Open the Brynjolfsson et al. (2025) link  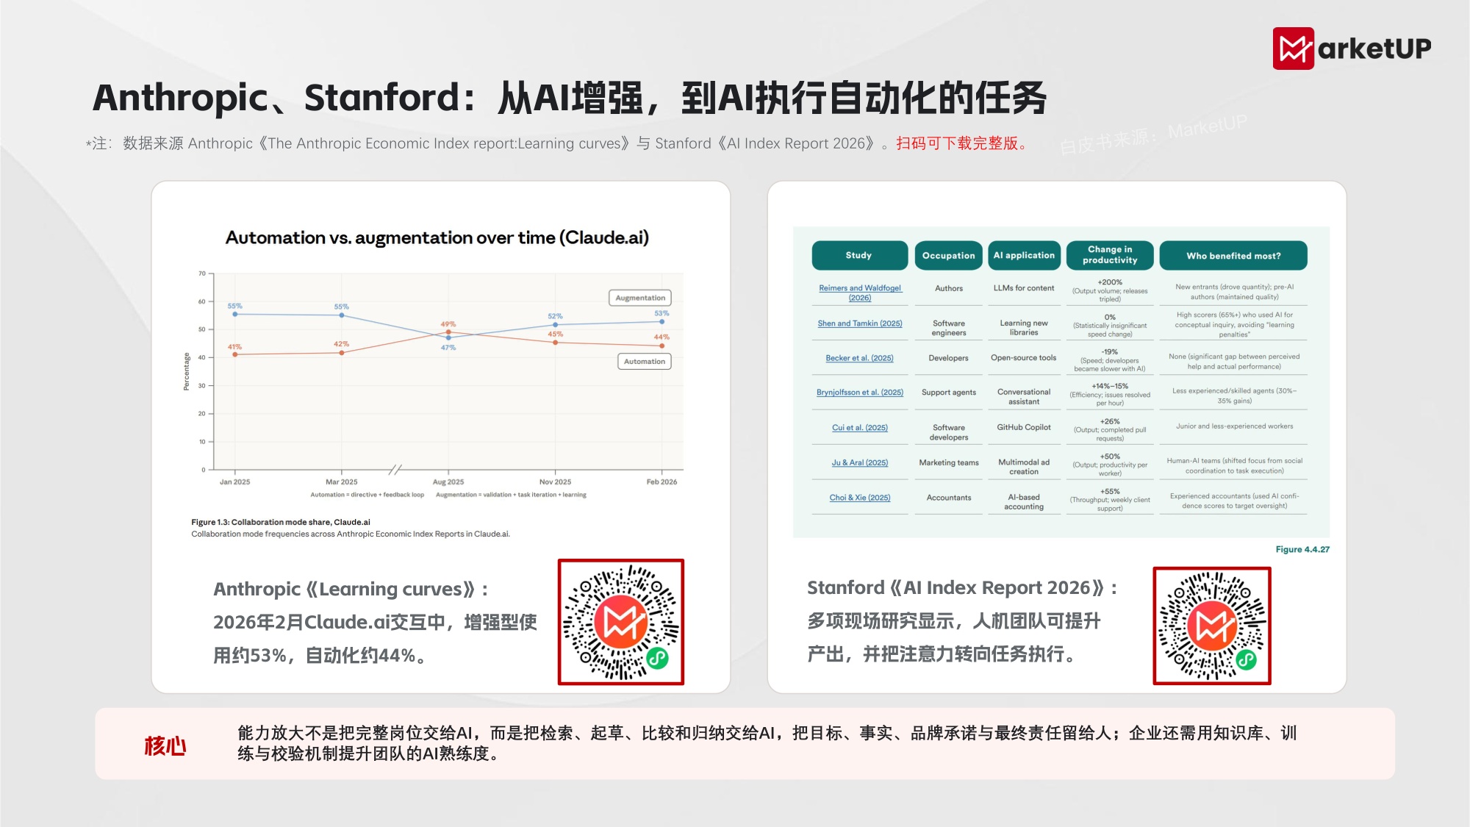860,393
